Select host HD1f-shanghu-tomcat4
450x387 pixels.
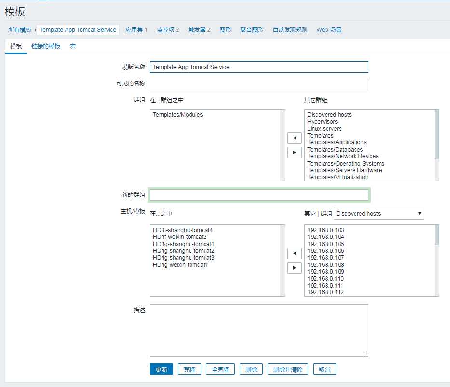point(182,230)
